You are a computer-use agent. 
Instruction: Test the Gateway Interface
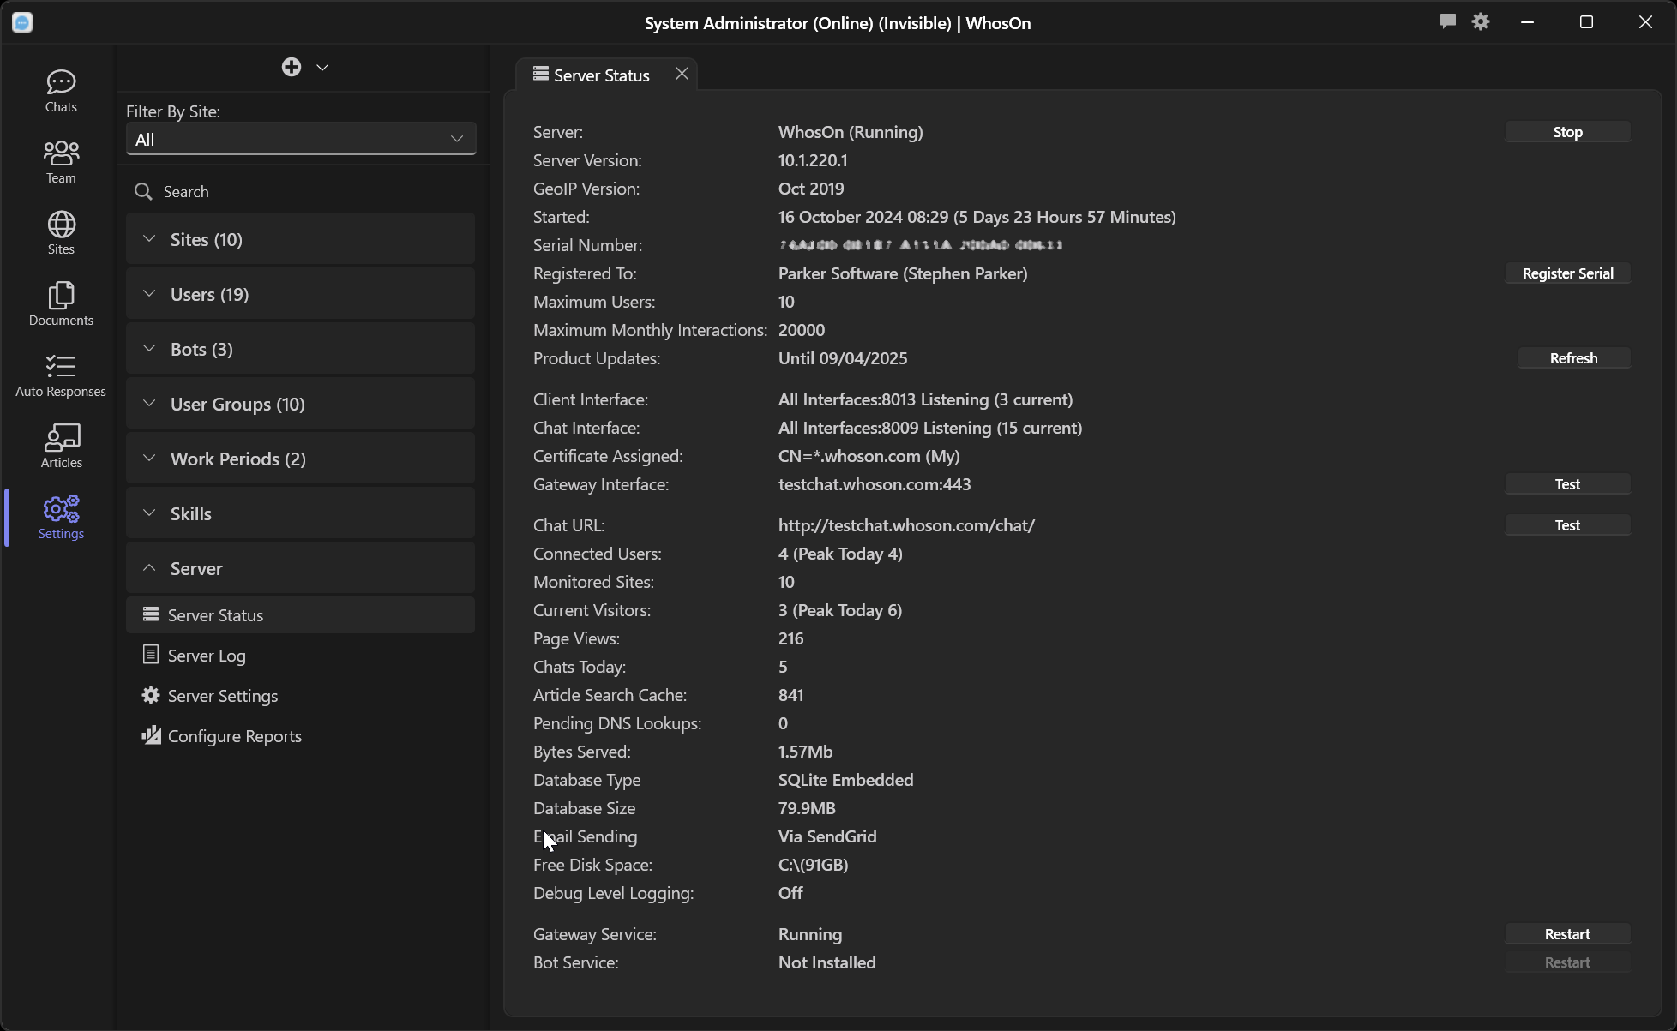(1567, 484)
